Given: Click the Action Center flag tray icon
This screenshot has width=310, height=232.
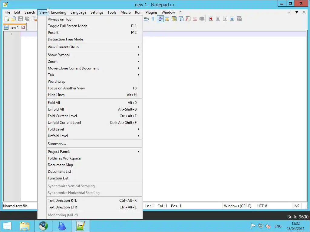Looking at the screenshot, I should (x=253, y=226).
